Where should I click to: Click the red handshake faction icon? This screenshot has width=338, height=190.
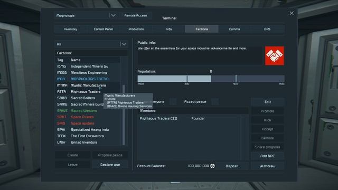coord(275,55)
